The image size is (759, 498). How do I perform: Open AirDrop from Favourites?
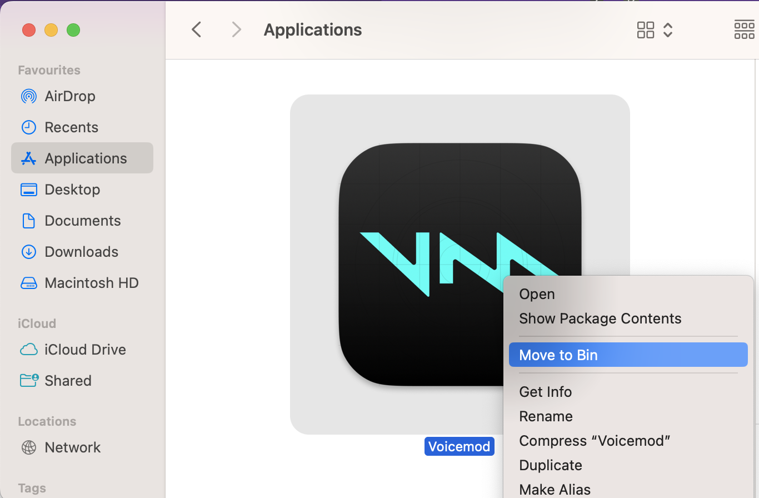[82, 96]
